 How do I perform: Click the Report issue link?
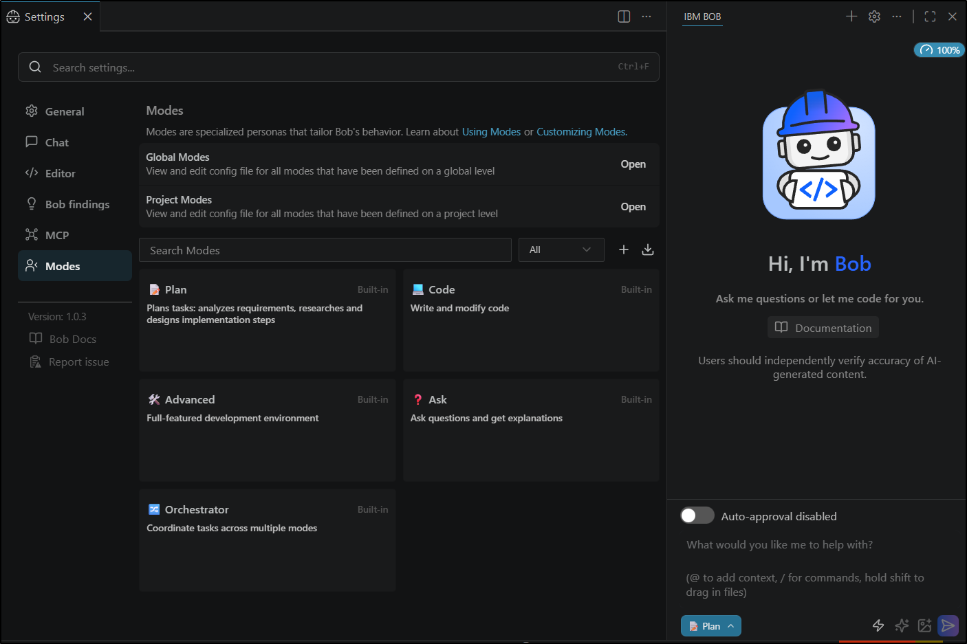(79, 362)
